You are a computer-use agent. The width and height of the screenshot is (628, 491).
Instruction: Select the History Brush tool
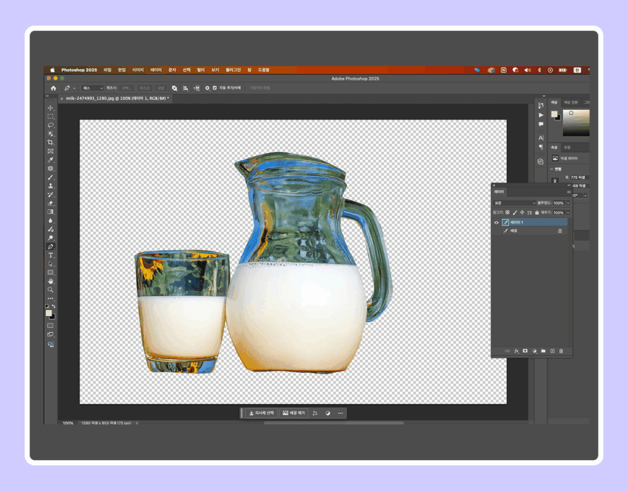[x=50, y=194]
